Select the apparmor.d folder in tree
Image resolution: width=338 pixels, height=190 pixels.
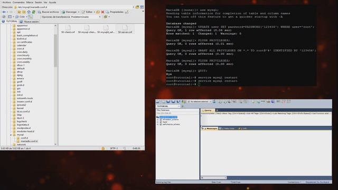(x=23, y=29)
